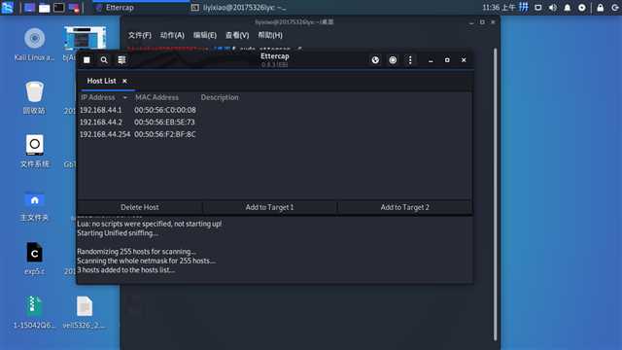Open the 回收站 trash desktop icon
Screen dimensions: 622x350
coord(35,92)
